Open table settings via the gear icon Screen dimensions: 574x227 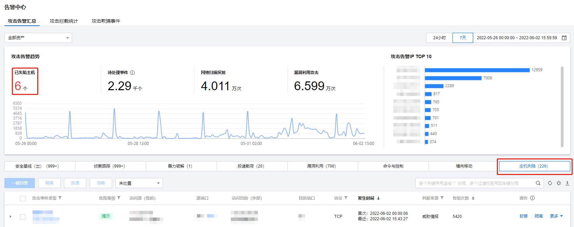(559, 183)
